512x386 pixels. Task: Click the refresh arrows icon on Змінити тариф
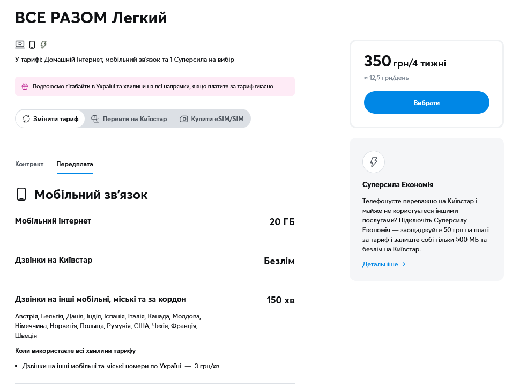(26, 119)
